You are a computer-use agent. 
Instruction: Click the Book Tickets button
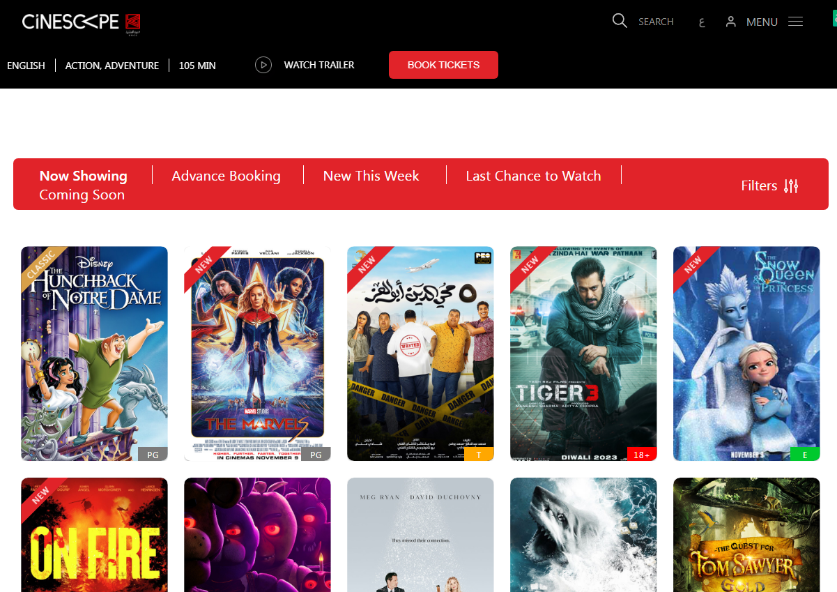click(443, 65)
